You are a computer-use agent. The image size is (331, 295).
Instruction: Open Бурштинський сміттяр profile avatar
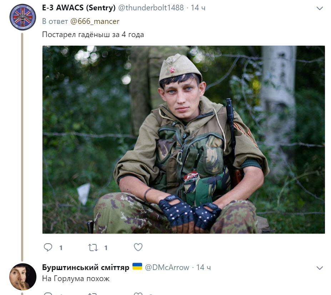click(22, 277)
